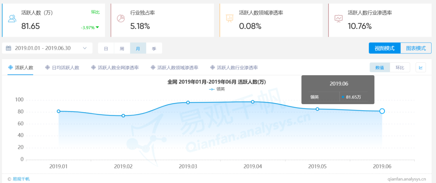Click the monitor icon for 行业渗透率

point(338,19)
